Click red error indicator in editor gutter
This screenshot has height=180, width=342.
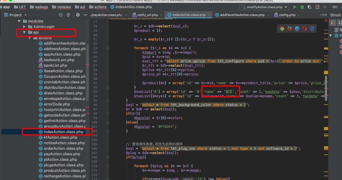click(326, 20)
